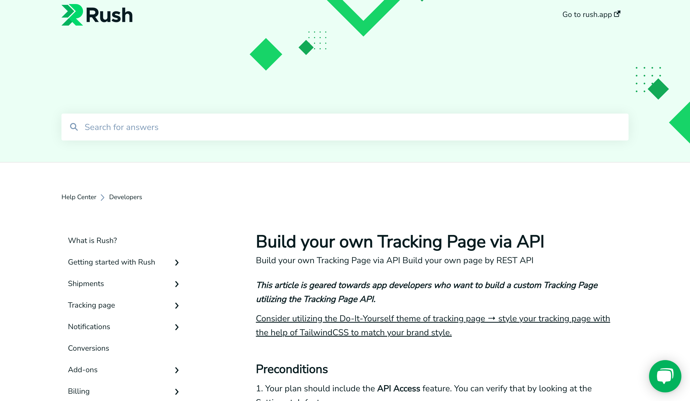This screenshot has width=690, height=401.
Task: Click the Preconditions heading
Action: (x=292, y=369)
